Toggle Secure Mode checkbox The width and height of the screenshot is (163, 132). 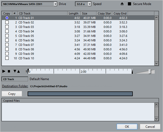tap(129, 4)
